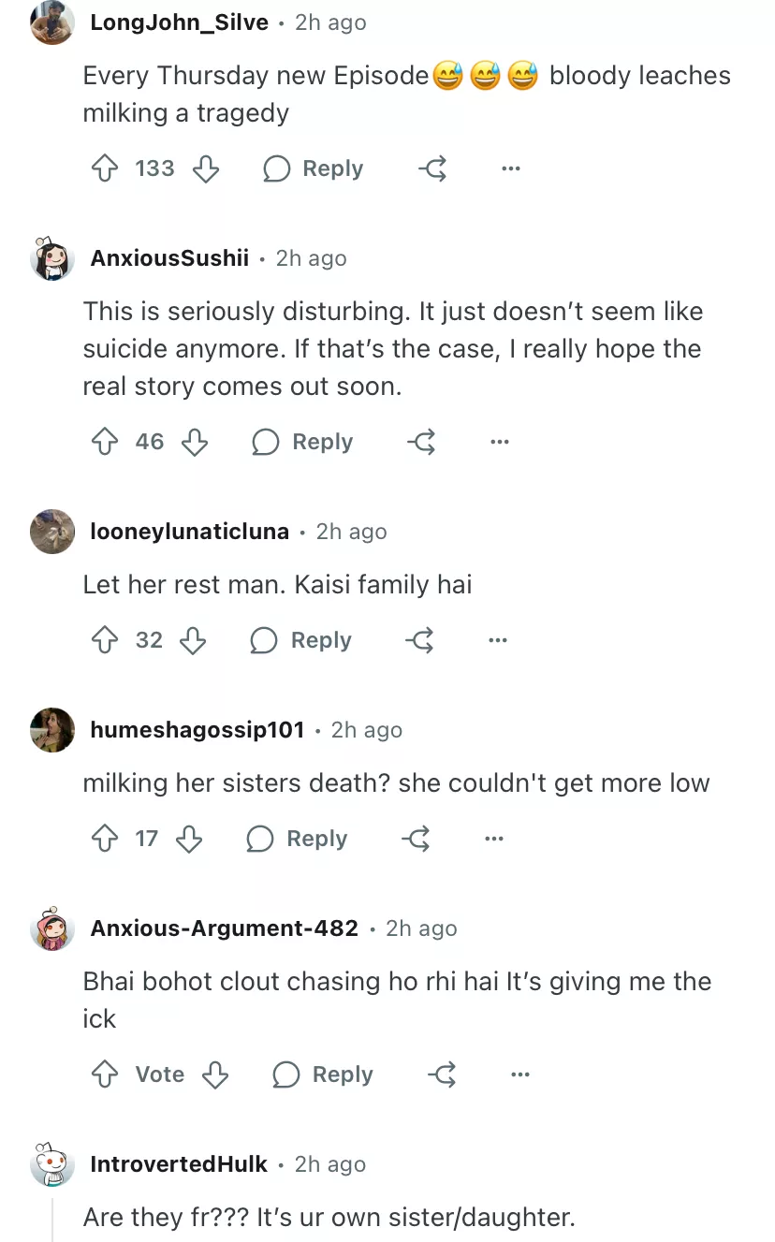The width and height of the screenshot is (775, 1242).
Task: Downvote AnxiousSushii's comment
Action: point(195,442)
